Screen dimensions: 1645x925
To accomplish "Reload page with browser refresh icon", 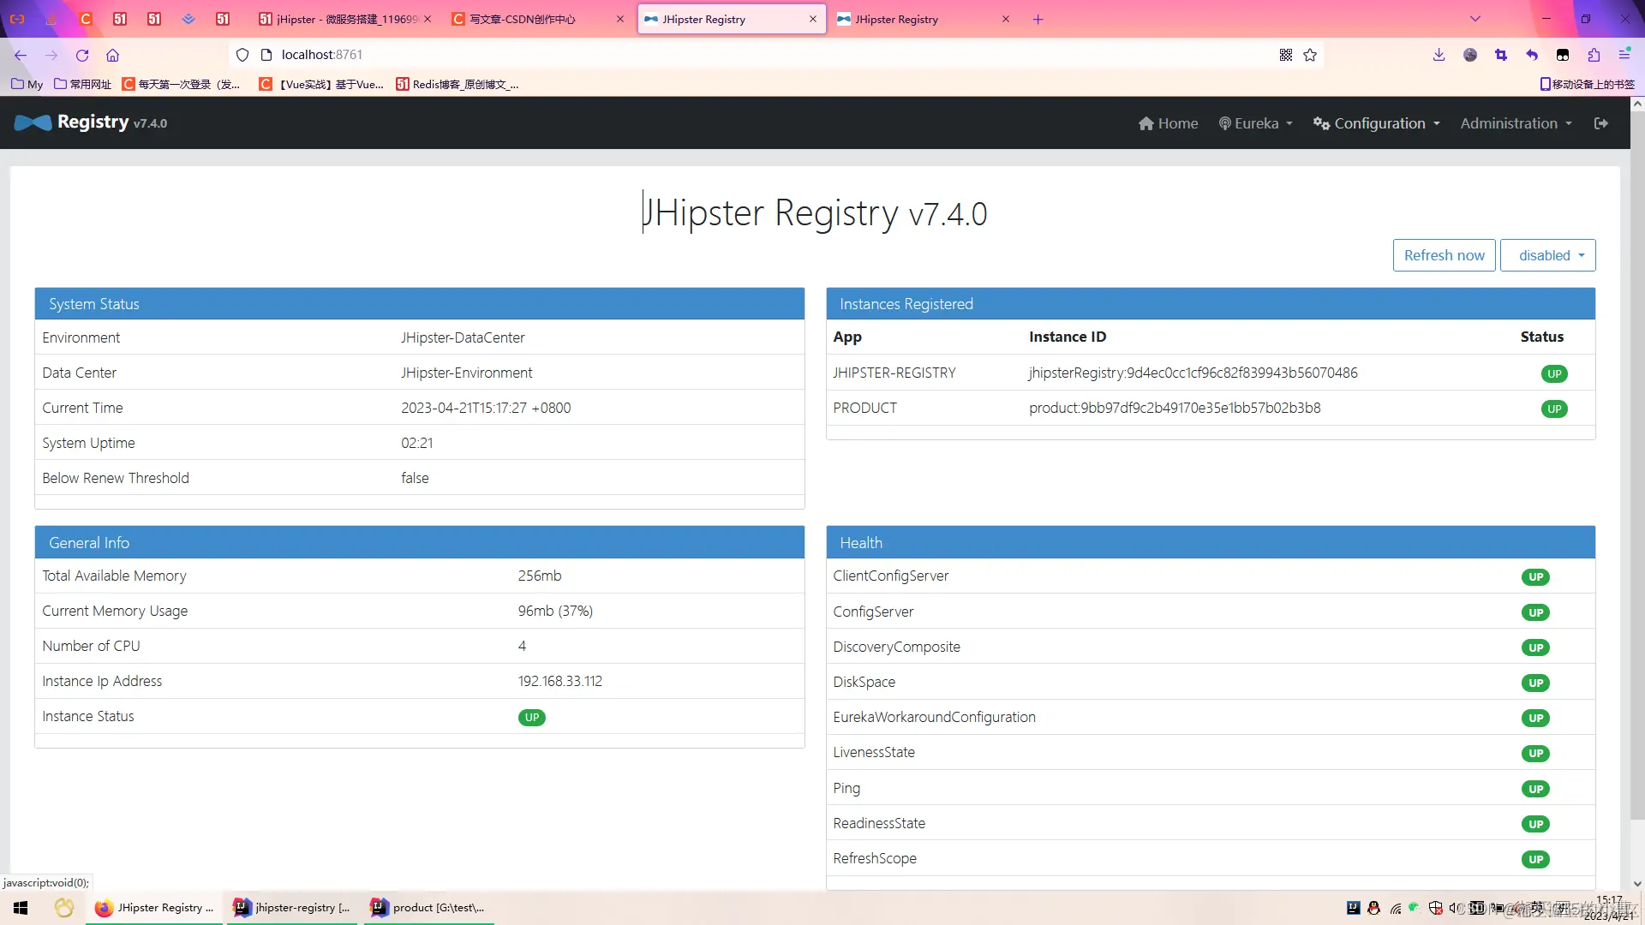I will [x=82, y=56].
